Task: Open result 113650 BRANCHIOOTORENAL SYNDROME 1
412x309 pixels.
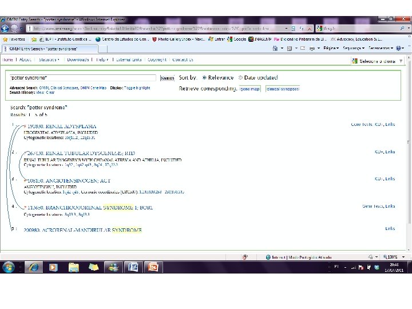Action: (x=90, y=208)
